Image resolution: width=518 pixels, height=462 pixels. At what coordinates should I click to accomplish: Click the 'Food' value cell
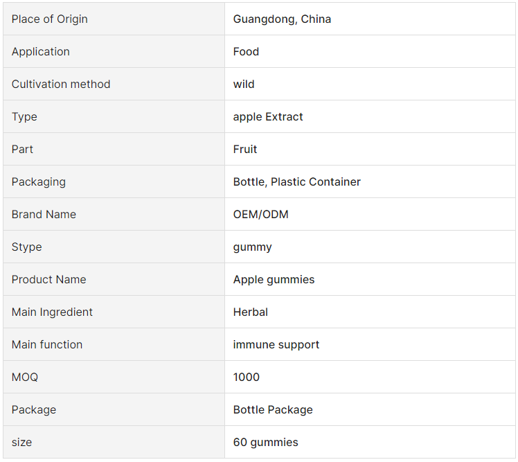[246, 52]
